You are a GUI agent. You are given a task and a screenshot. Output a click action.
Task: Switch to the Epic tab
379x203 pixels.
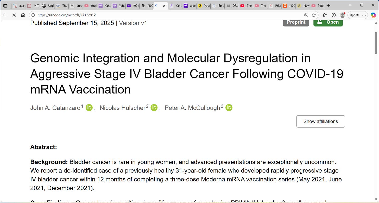[x=218, y=5]
